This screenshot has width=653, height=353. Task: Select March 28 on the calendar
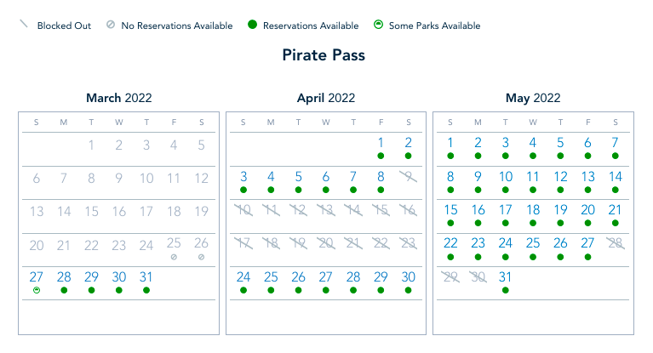(64, 277)
